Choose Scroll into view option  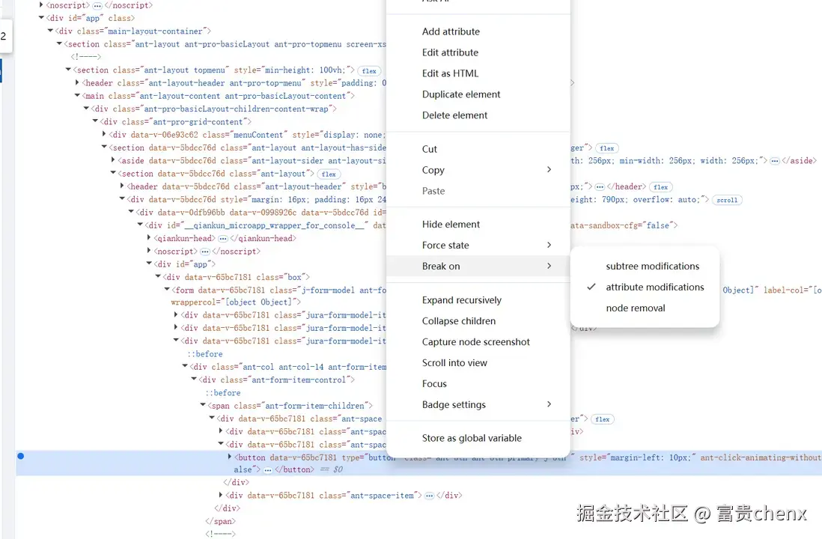tap(478, 363)
